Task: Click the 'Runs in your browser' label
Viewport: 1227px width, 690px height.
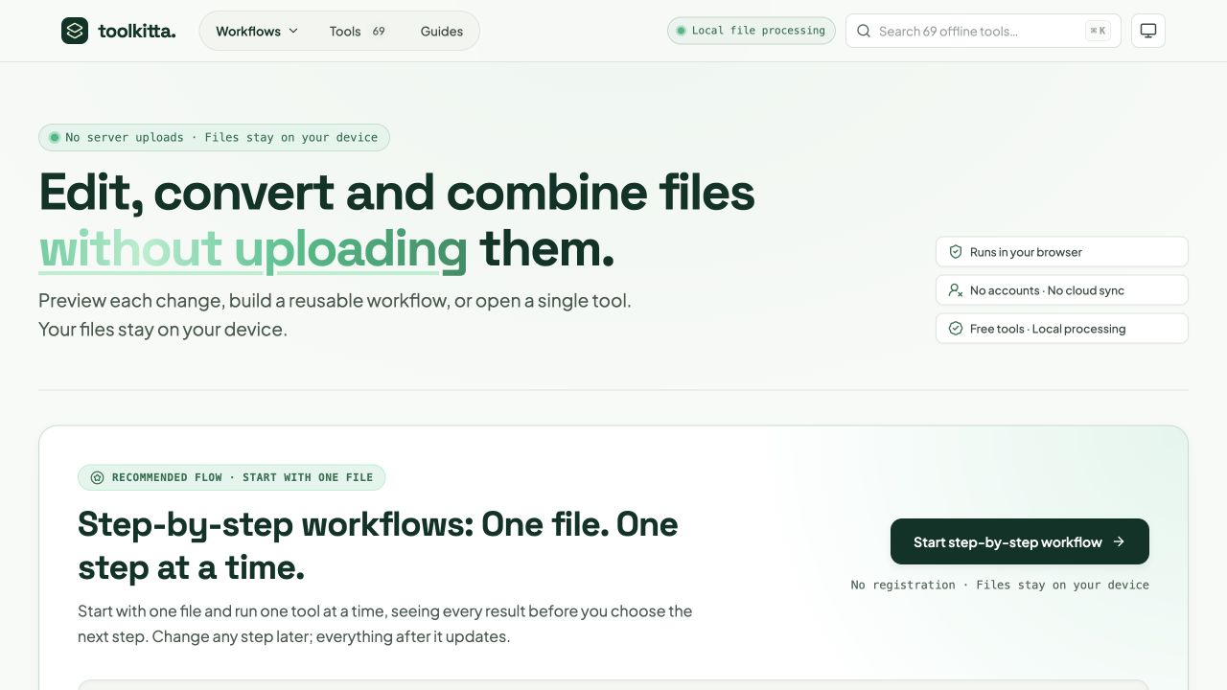Action: (x=1026, y=252)
